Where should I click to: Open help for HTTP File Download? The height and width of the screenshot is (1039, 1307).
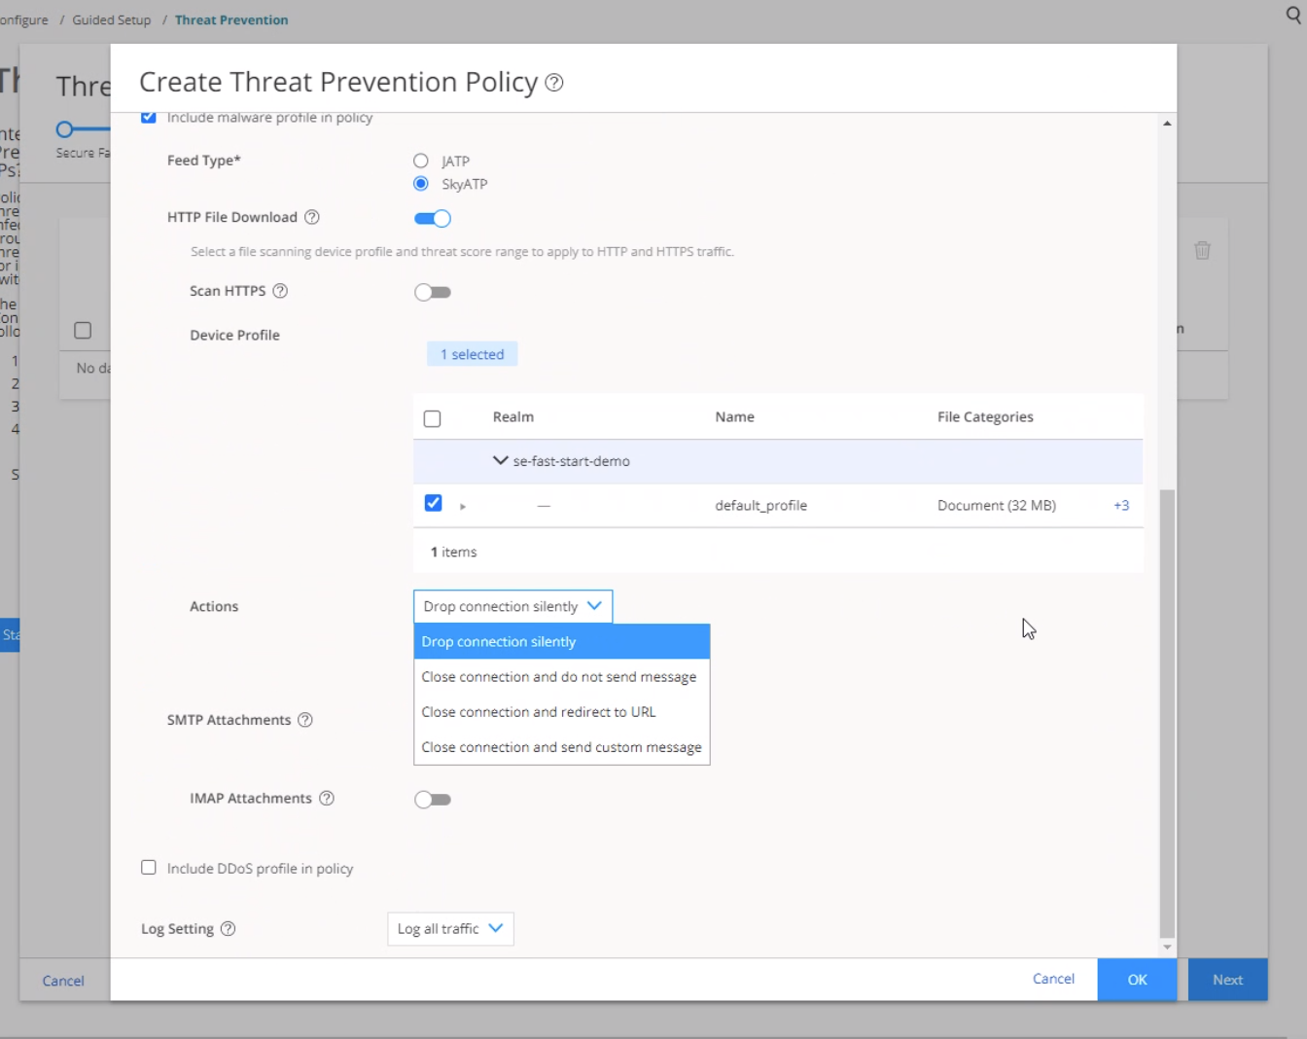[x=311, y=217]
